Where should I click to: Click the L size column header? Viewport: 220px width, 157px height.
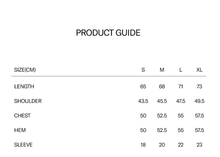(x=181, y=70)
